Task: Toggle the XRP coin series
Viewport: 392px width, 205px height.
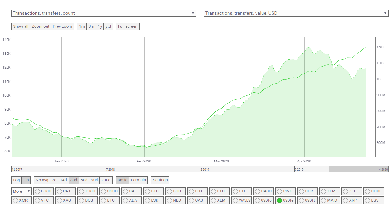Action: click(352, 200)
